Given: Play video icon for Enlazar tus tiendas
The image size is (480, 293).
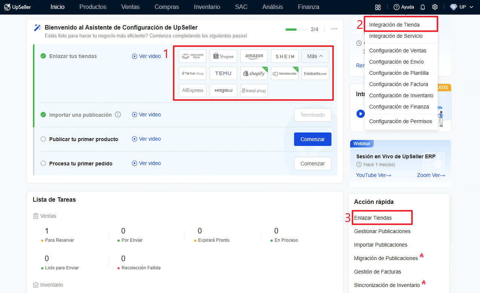Looking at the screenshot, I should pyautogui.click(x=135, y=56).
